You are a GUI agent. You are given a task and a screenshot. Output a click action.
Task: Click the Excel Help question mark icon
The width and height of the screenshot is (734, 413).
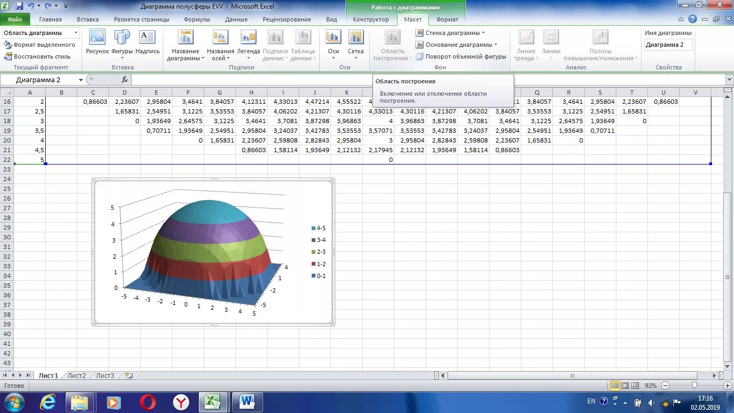693,19
